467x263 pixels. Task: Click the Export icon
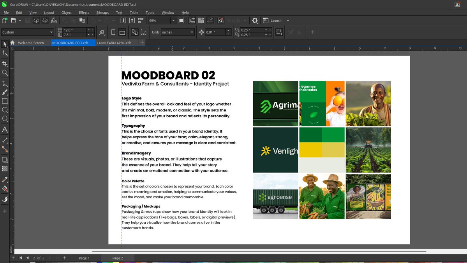pos(132,21)
